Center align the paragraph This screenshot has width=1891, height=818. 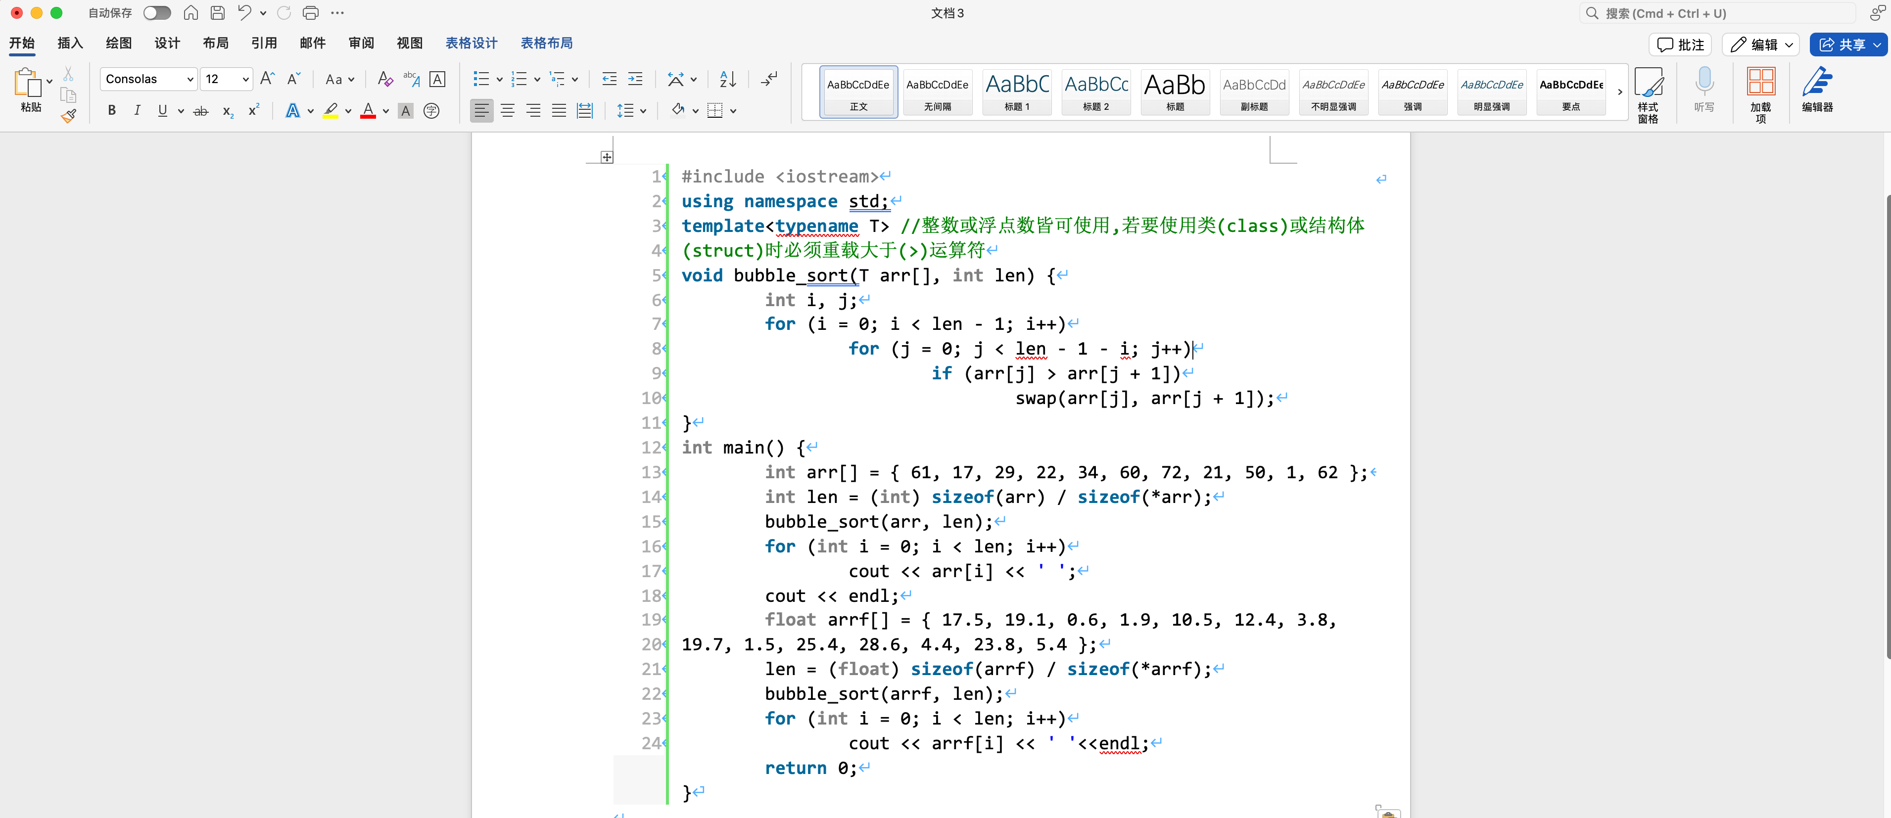507,111
